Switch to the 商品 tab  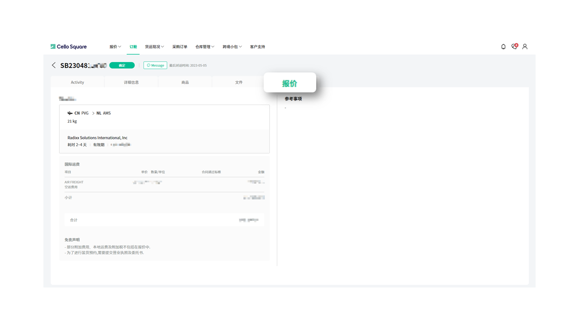click(x=185, y=82)
